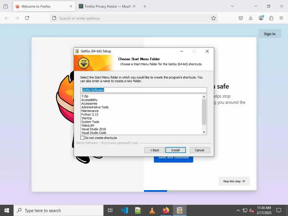Open the Firefox extensions puzzle icon
This screenshot has width=288, height=216.
[271, 18]
